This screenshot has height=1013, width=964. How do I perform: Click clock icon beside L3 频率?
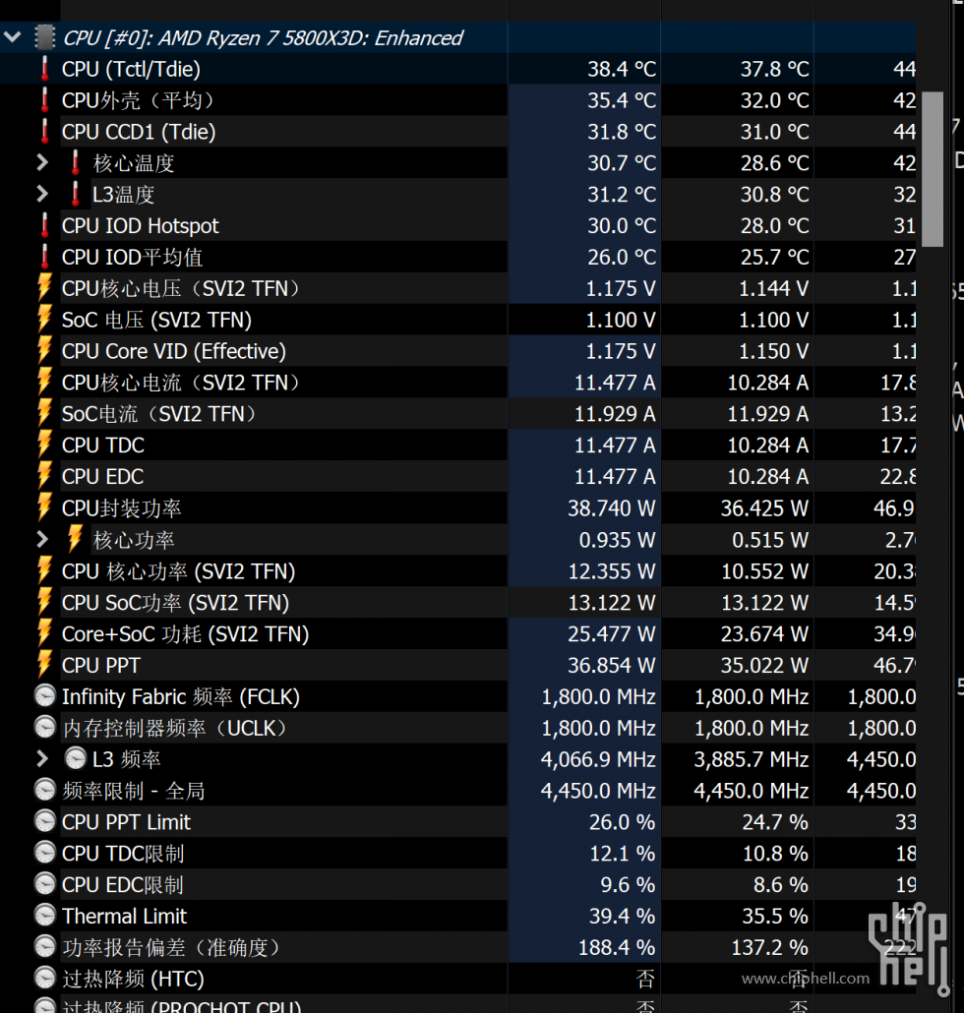point(76,758)
